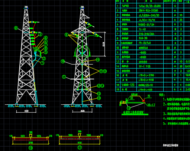Select callout bubble 17 left of right tower
The height and width of the screenshot is (151, 190).
(x=64, y=77)
